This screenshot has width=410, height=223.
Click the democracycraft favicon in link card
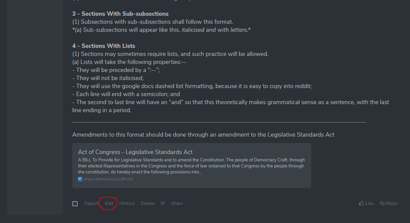click(80, 179)
